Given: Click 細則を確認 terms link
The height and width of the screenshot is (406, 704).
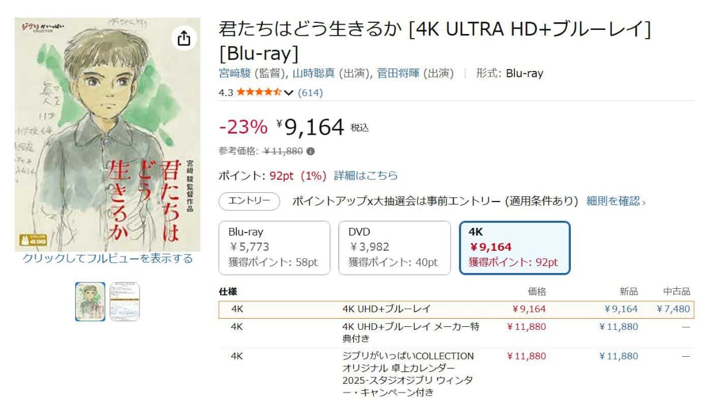Looking at the screenshot, I should [614, 202].
